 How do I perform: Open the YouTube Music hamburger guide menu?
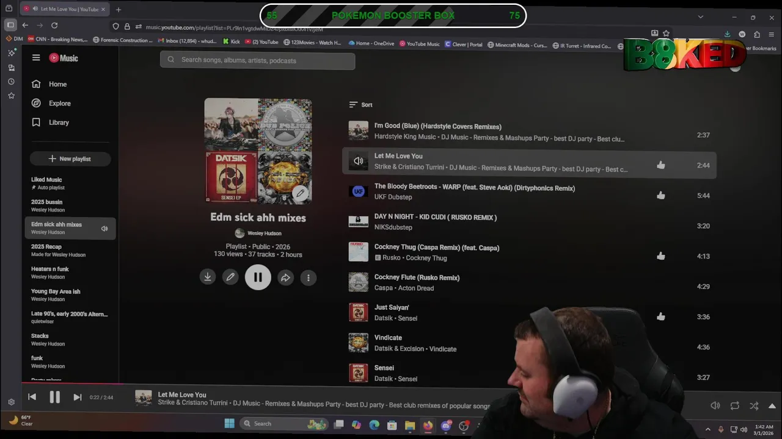click(x=36, y=58)
